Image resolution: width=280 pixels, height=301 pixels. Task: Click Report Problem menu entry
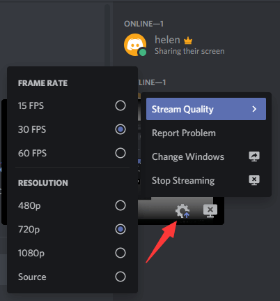(206, 133)
